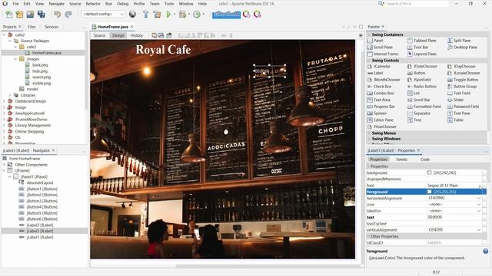
Task: Switch to History view of HomeFrame
Action: pyautogui.click(x=137, y=35)
